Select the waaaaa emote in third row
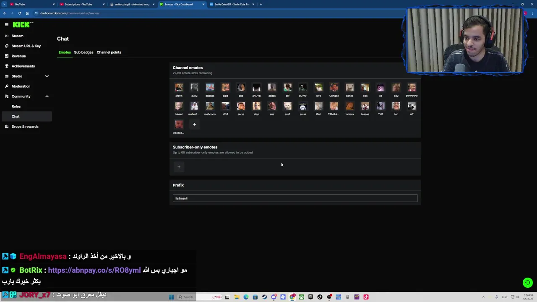The image size is (537, 302). coord(179,125)
